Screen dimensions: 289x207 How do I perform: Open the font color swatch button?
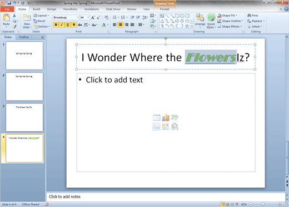click(x=104, y=24)
